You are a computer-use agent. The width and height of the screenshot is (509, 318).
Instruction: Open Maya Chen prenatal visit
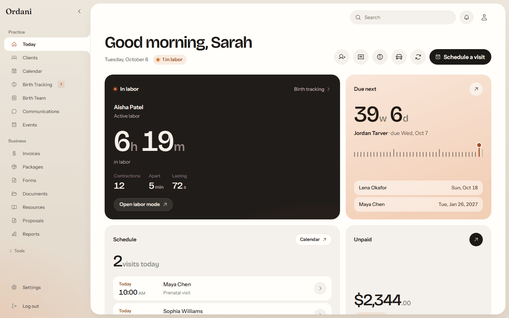pos(222,288)
